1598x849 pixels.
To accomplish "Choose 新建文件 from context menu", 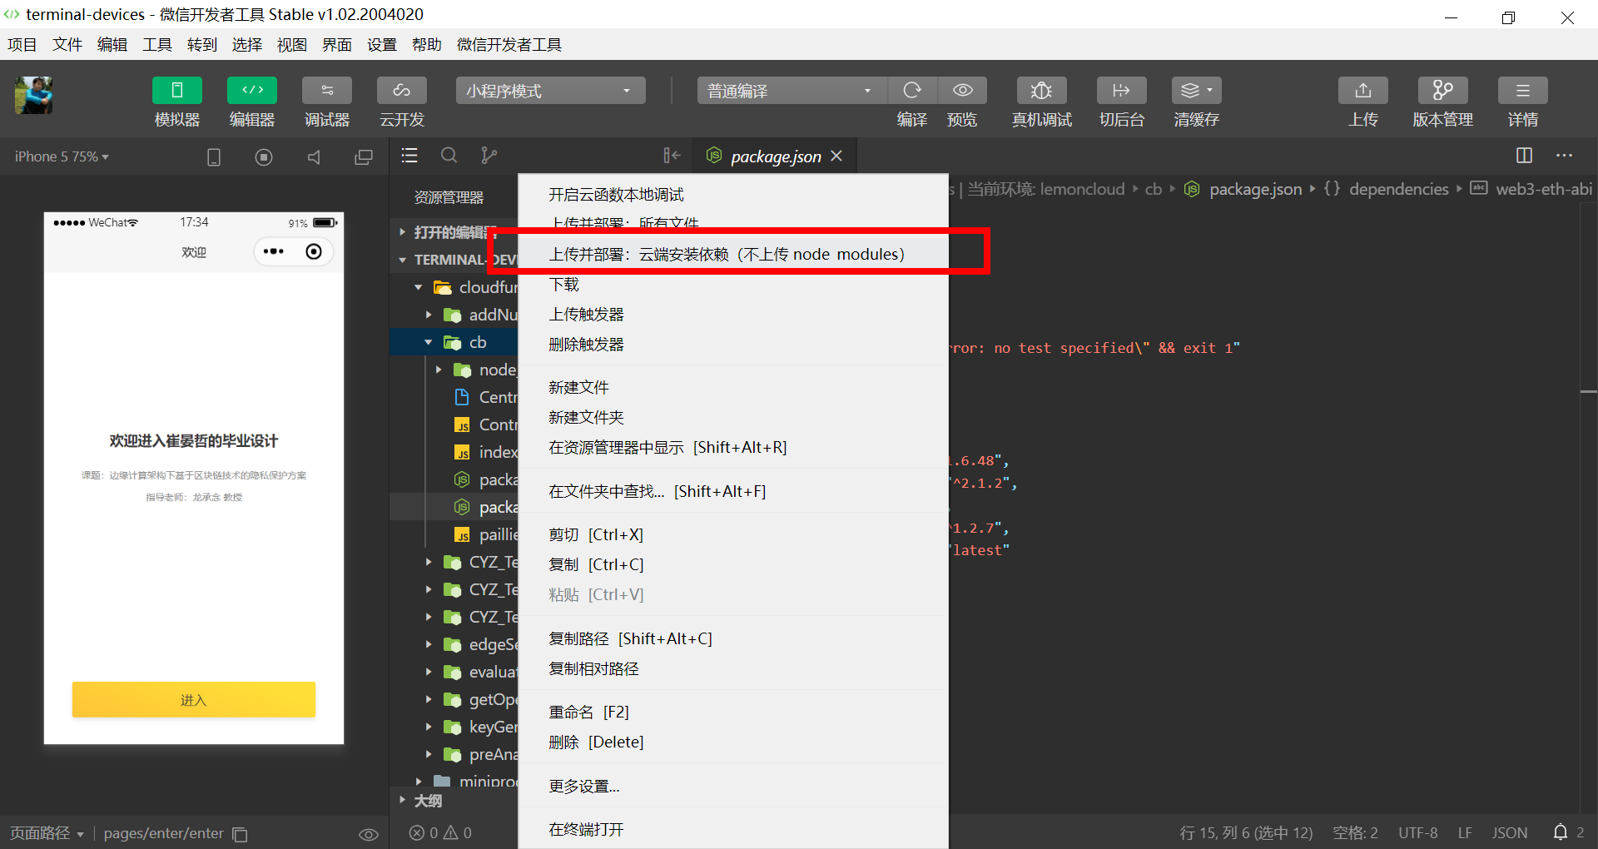I will click(x=733, y=388).
